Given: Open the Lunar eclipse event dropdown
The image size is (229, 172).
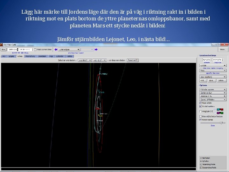Looking at the screenshot, I should pyautogui.click(x=69, y=50).
